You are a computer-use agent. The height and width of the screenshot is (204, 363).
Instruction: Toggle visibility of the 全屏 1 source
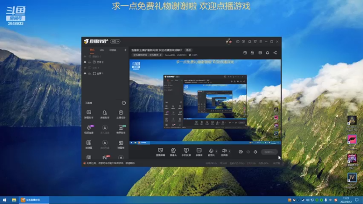click(85, 73)
